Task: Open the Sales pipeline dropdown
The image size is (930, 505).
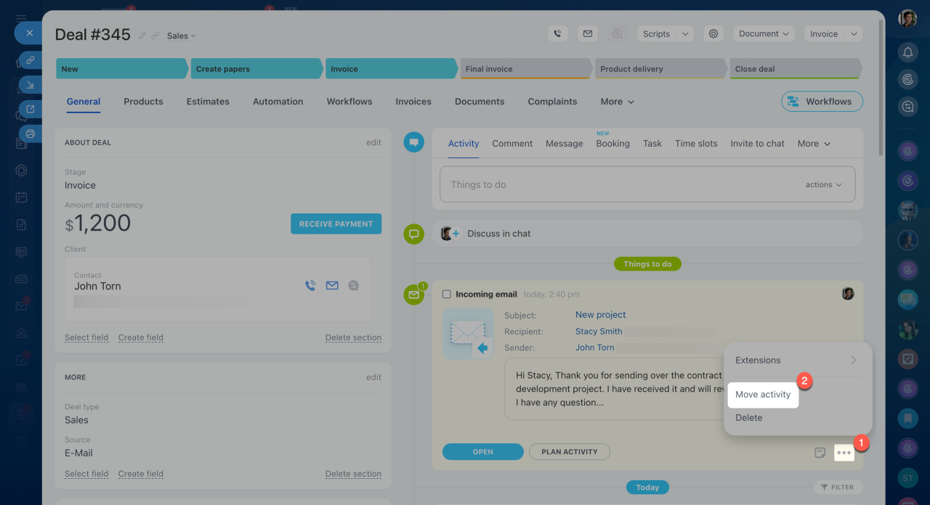Action: click(x=181, y=36)
